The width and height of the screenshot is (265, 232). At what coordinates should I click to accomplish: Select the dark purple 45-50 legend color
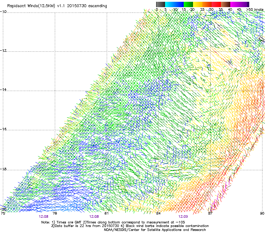pyautogui.click(x=244, y=4)
